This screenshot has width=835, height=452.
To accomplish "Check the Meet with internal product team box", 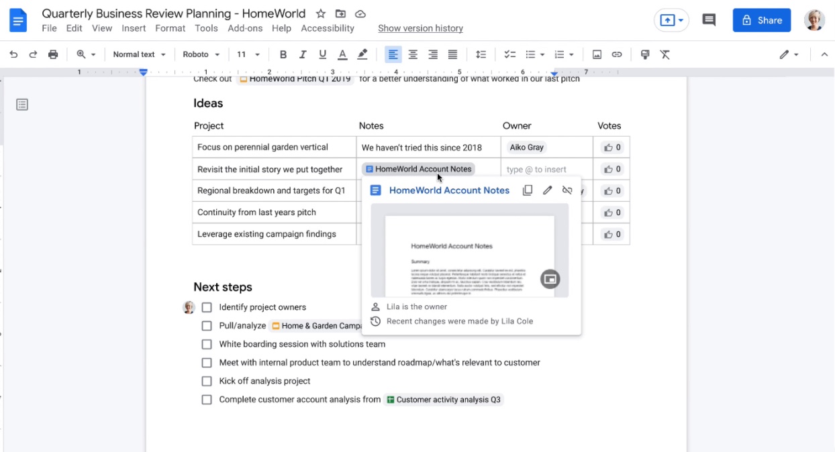I will [x=207, y=363].
